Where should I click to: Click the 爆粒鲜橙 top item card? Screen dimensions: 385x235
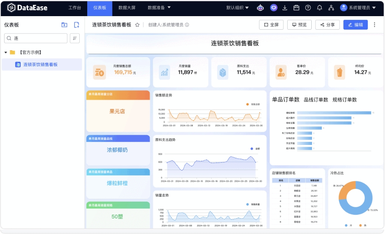[118, 183]
